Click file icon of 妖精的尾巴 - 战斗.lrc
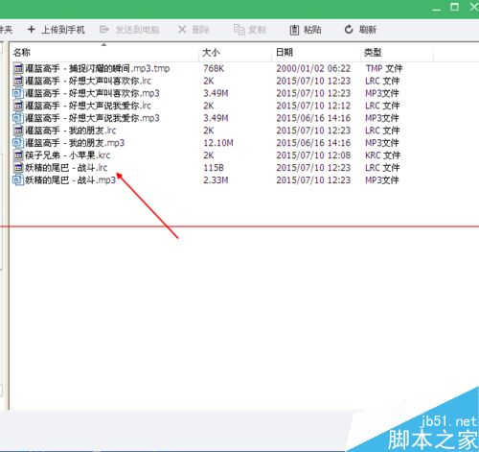 (x=18, y=168)
